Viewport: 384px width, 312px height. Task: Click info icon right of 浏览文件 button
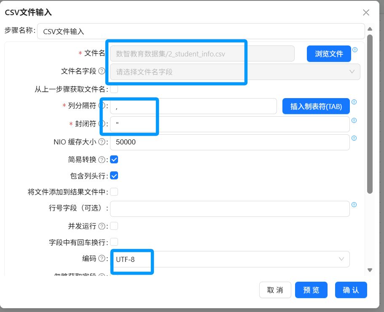tap(354, 50)
